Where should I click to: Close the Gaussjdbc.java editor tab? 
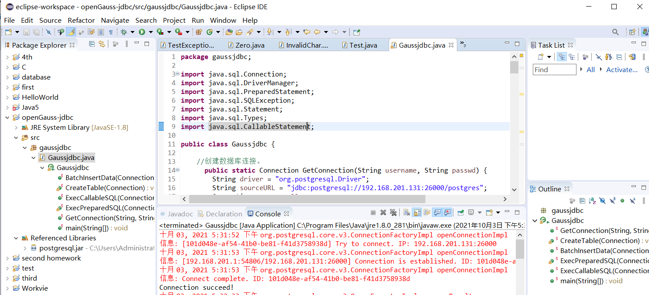pyautogui.click(x=452, y=45)
